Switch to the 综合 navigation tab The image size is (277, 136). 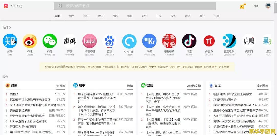tap(72, 16)
